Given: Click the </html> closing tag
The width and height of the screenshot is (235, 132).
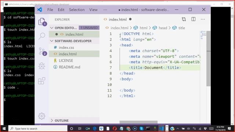Looking at the screenshot, I should pos(127,96).
